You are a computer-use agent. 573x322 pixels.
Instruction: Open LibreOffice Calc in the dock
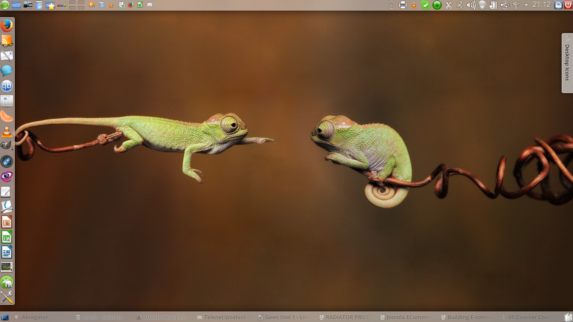[7, 237]
